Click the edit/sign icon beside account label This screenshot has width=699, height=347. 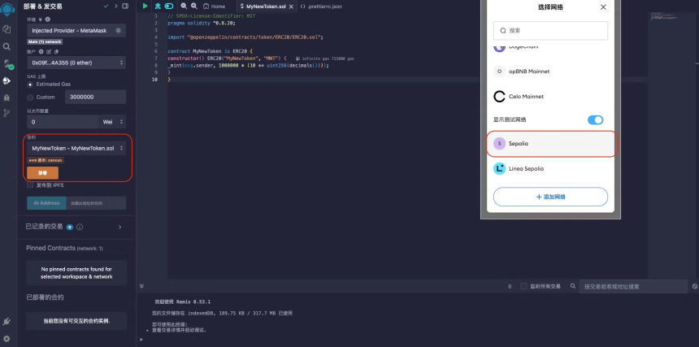(49, 52)
